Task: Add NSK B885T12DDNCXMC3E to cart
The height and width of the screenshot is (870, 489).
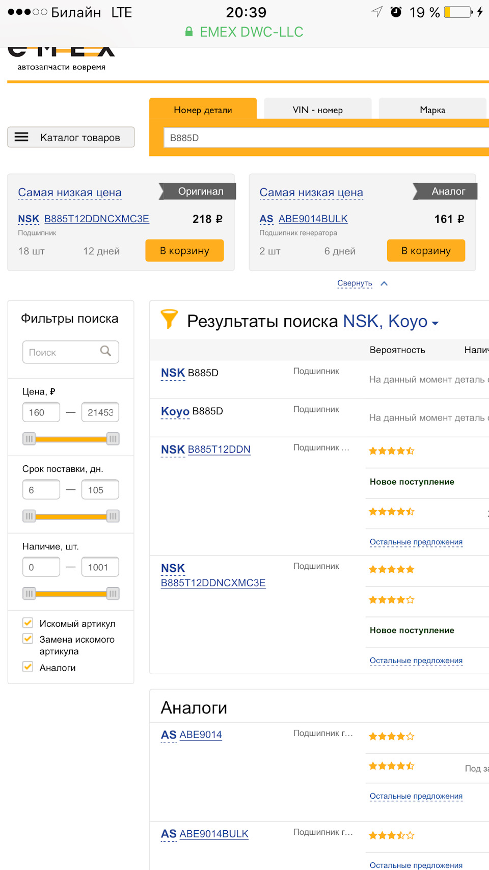Action: (184, 250)
